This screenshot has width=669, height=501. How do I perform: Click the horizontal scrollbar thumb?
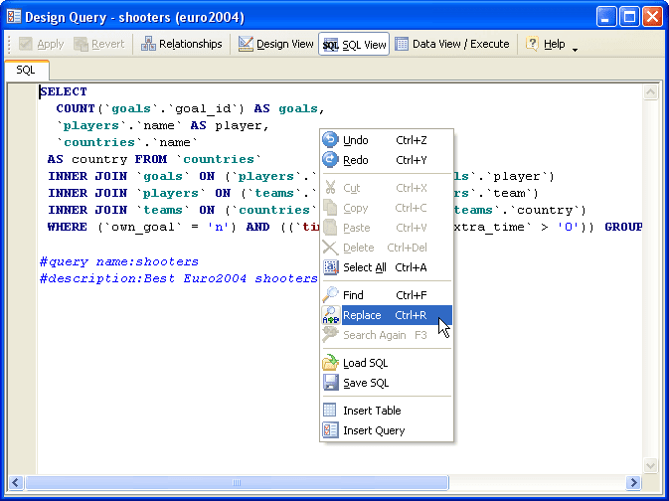coord(237,483)
